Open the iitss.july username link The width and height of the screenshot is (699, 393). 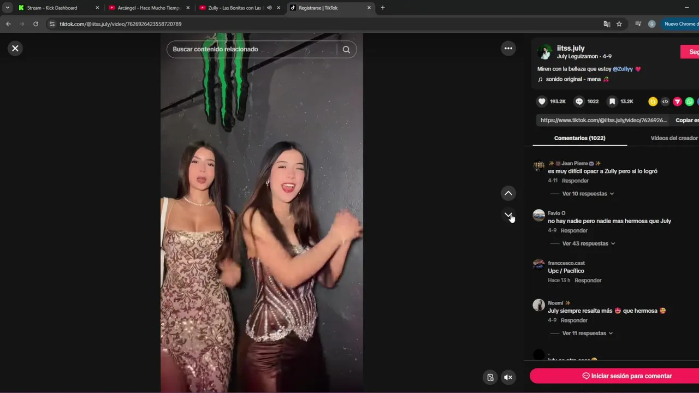tap(571, 48)
